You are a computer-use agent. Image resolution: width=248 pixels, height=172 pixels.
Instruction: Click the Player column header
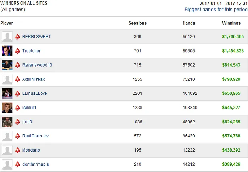click(x=7, y=23)
